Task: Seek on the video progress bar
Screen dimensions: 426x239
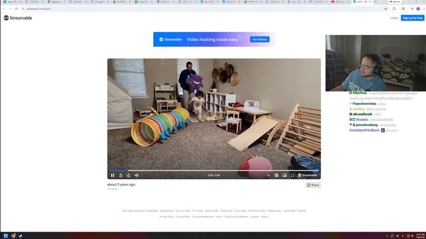Action: (214, 171)
